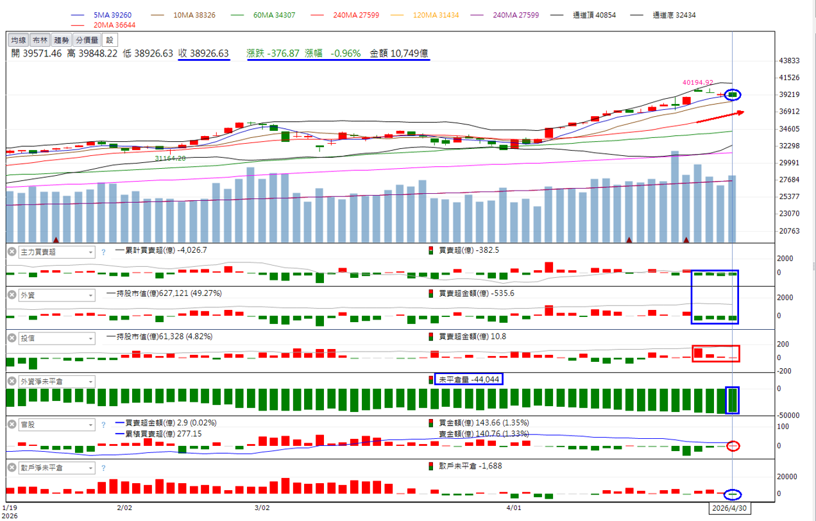Click red-green icon beside 買賣超金額(億) -535.6
The image size is (816, 521).
430,293
